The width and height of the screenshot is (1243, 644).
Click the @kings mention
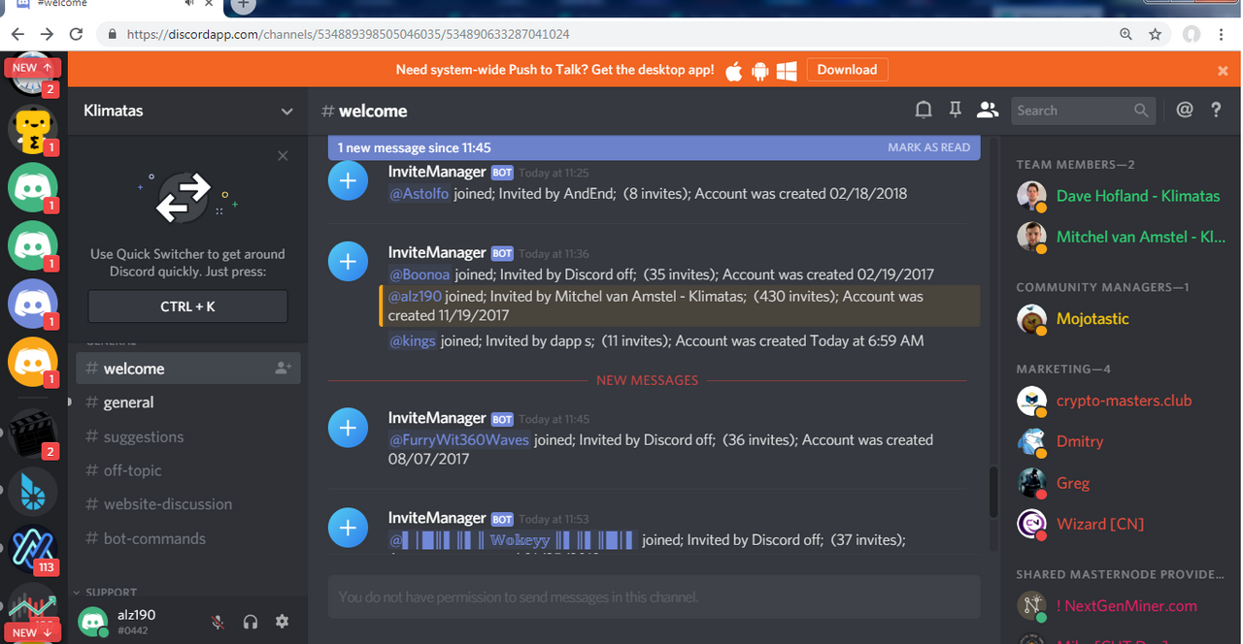(x=412, y=340)
